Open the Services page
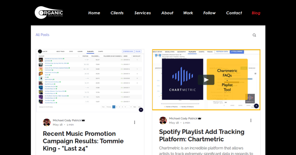Screen dimensions: 296x155 [143, 13]
